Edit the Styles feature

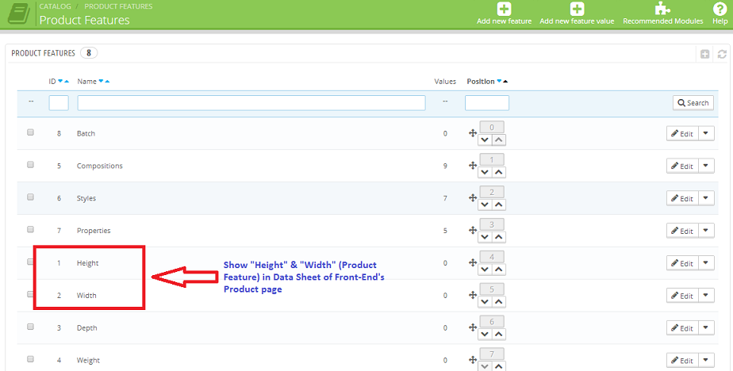coord(682,198)
